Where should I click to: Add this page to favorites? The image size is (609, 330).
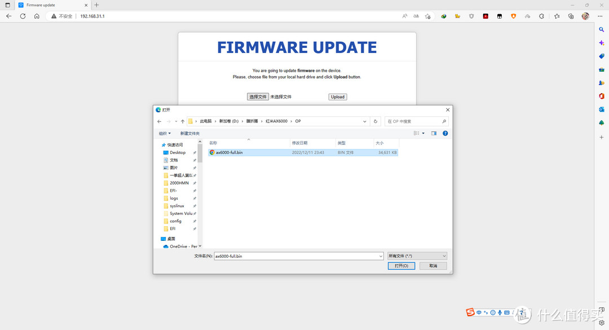pyautogui.click(x=428, y=16)
